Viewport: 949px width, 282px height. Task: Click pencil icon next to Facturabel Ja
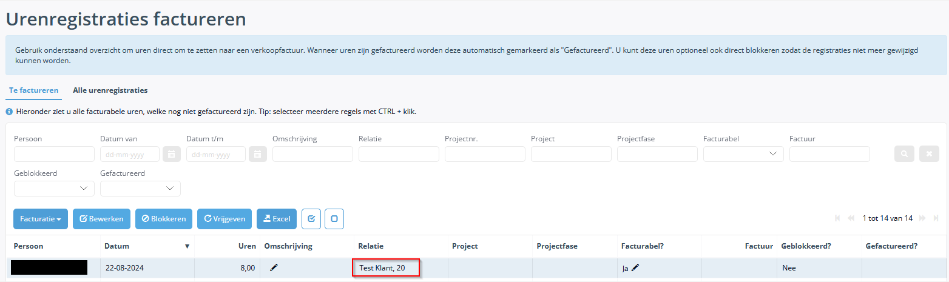click(635, 267)
